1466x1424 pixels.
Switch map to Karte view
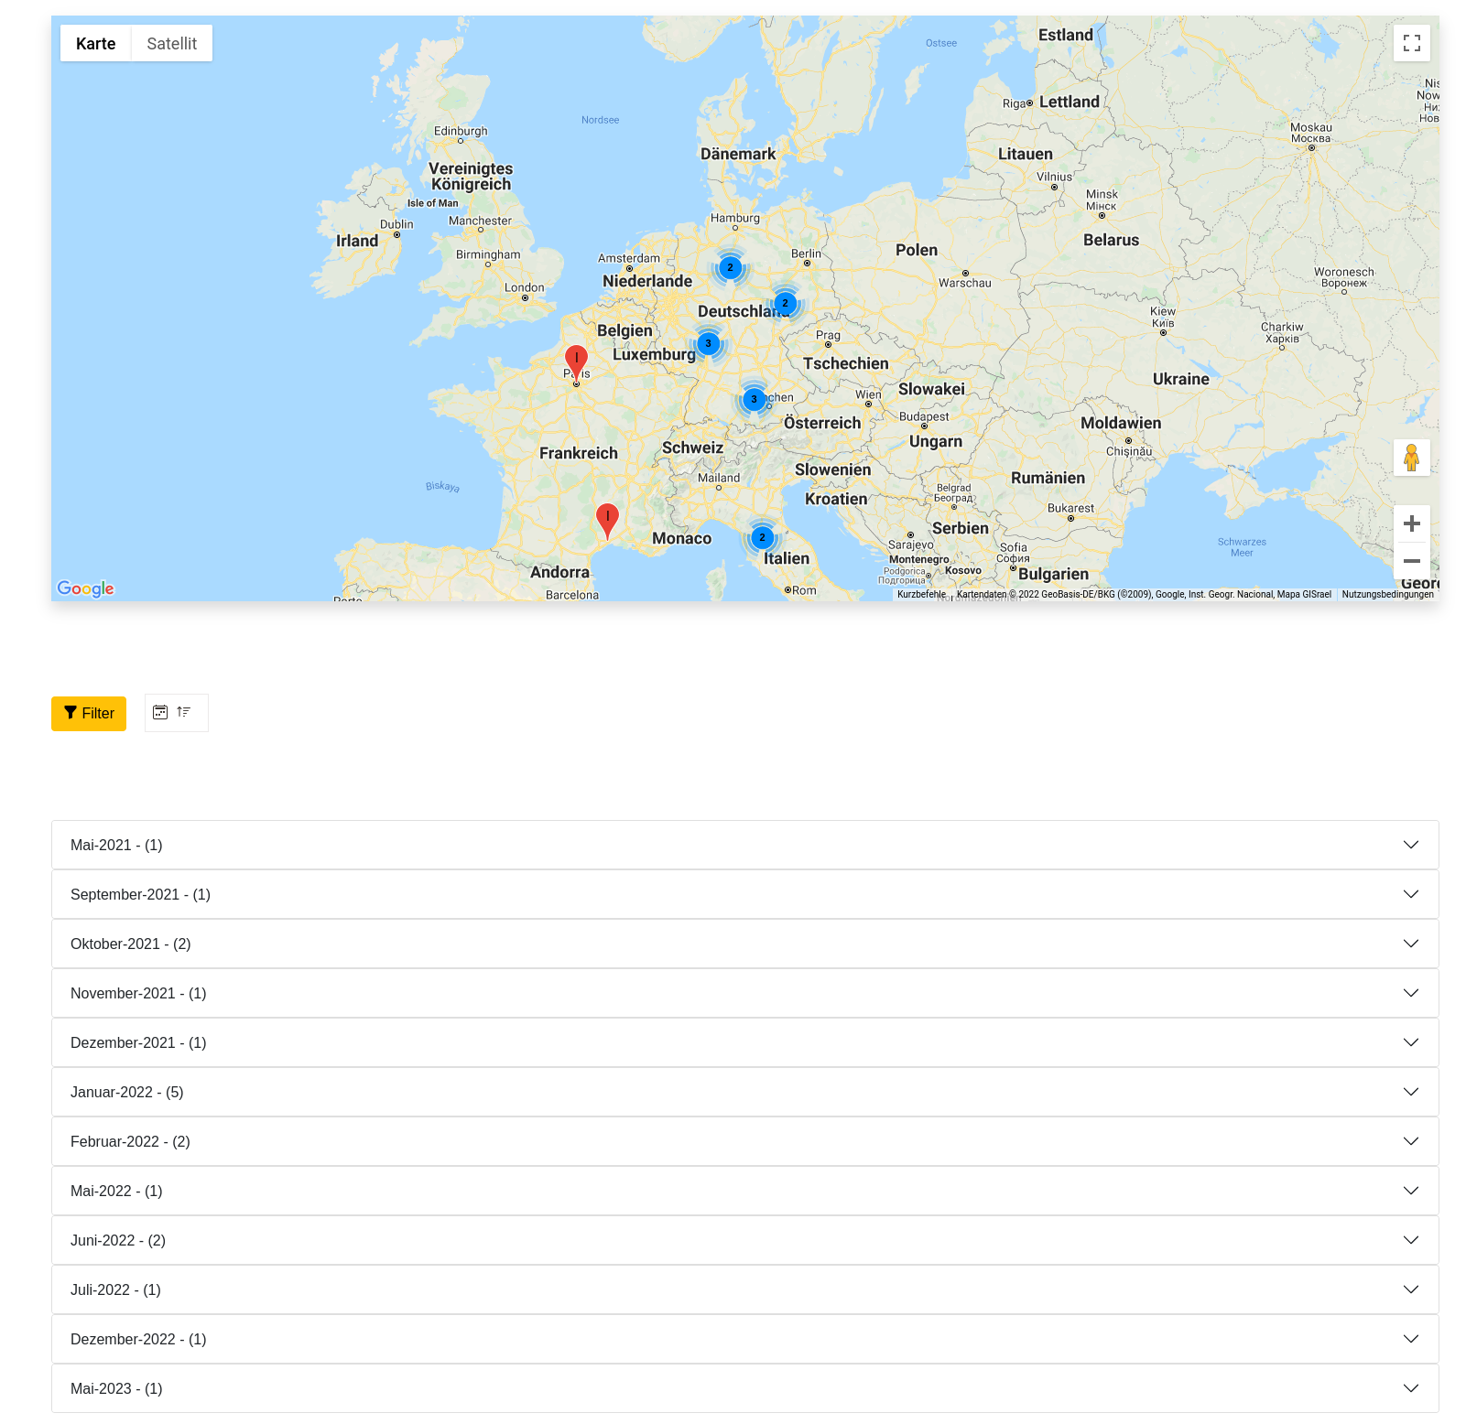[x=96, y=43]
